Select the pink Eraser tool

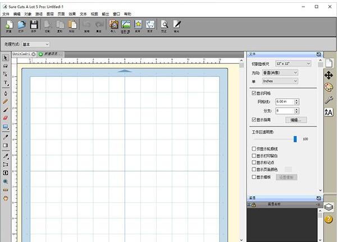point(6,118)
